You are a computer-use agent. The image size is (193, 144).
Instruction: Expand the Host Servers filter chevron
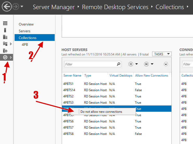pyautogui.click(x=166, y=64)
